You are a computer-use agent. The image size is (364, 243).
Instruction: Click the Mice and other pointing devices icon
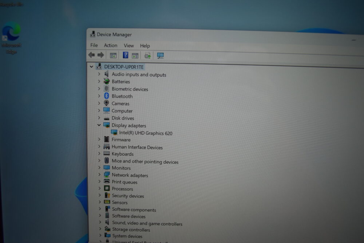click(x=107, y=160)
